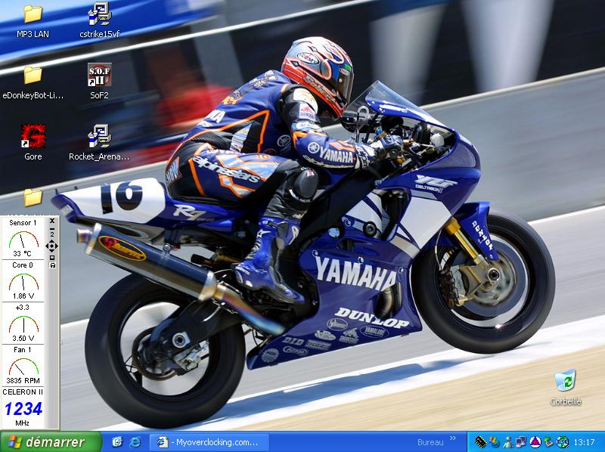Click the Fan 1 RPM gauge
Viewport: 605px width, 452px height.
[23, 367]
